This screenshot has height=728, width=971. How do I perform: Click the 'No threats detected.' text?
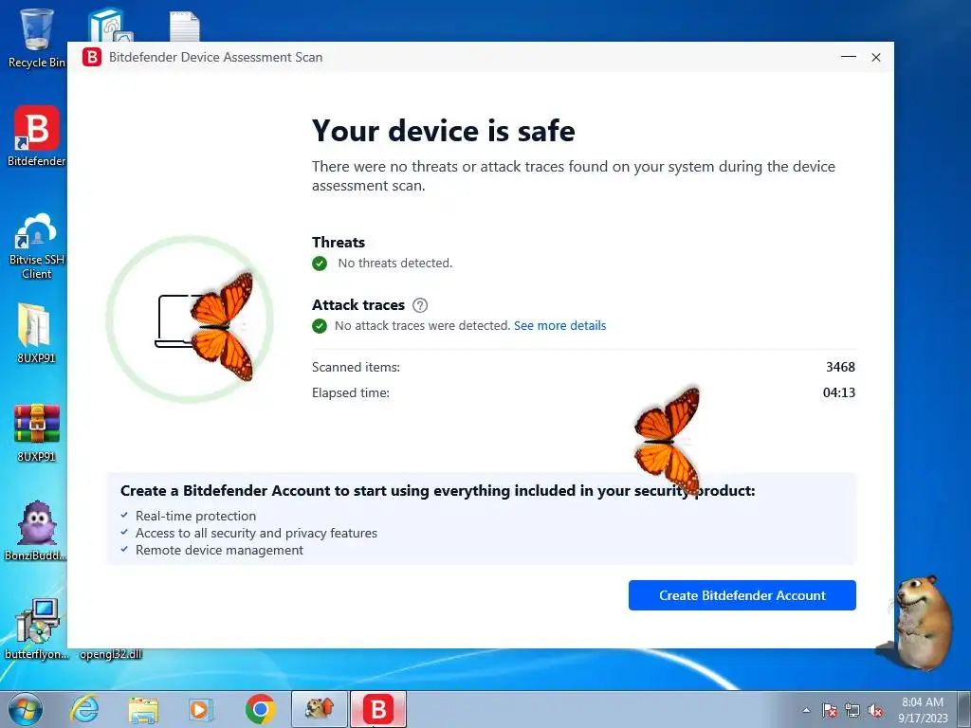tap(395, 264)
